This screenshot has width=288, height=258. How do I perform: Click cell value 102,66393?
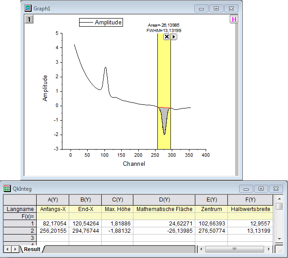coord(212,224)
